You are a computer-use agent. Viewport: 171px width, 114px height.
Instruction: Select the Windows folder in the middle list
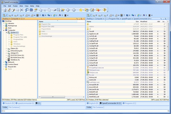44,34
